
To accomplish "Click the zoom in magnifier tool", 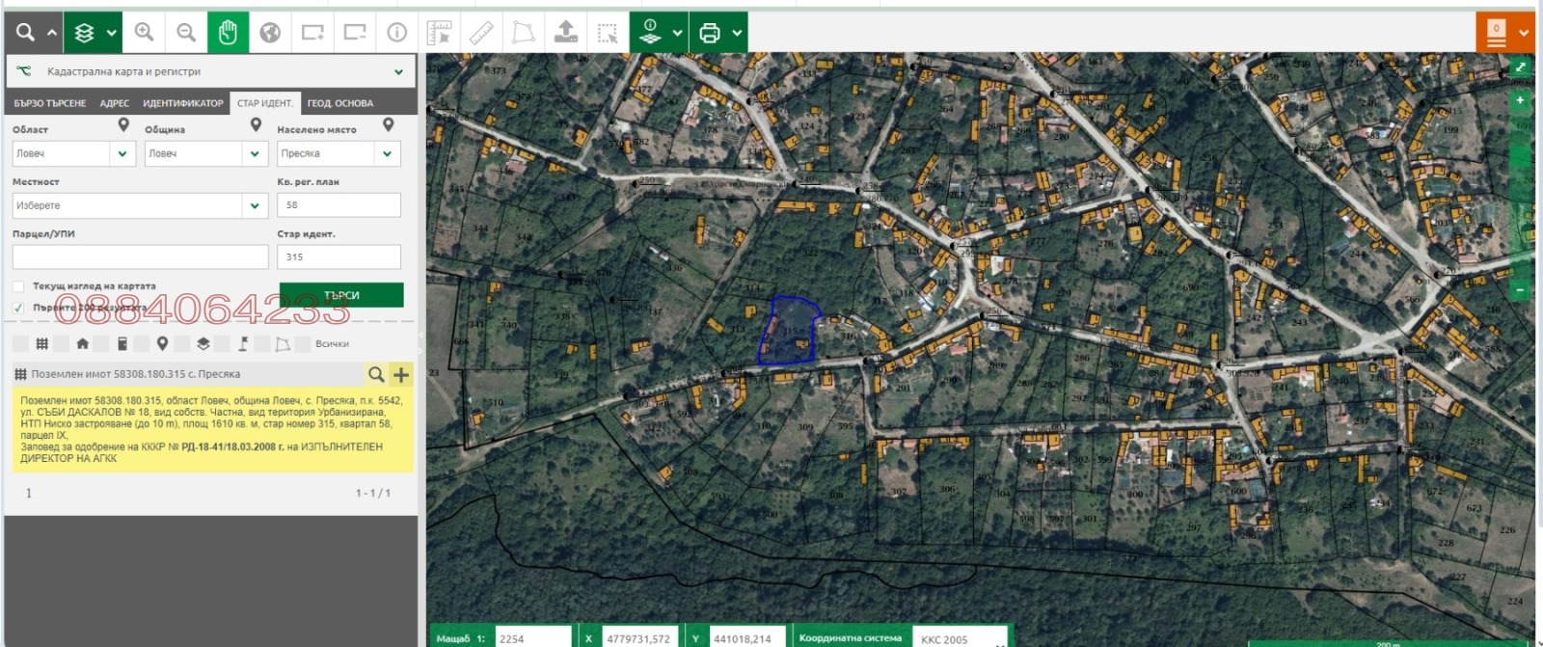I will coord(145,33).
